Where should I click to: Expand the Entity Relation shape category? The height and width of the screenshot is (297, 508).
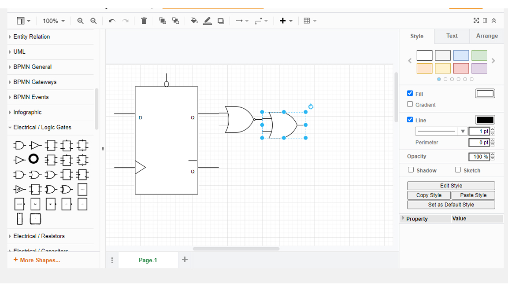31,37
